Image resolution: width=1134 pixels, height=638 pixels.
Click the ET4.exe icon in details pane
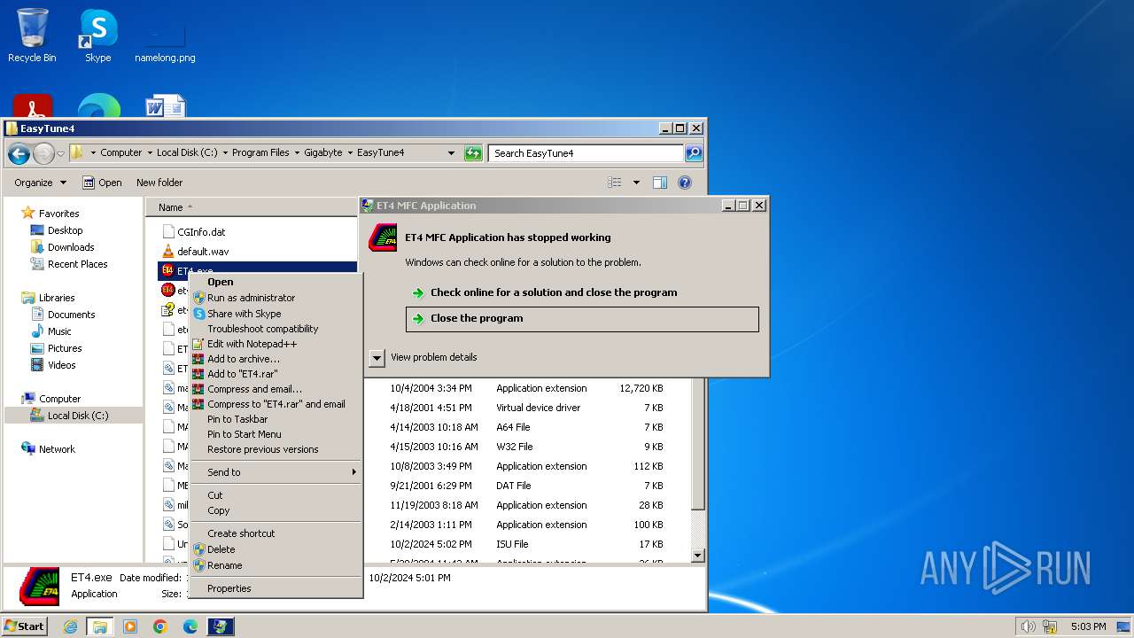(x=39, y=586)
